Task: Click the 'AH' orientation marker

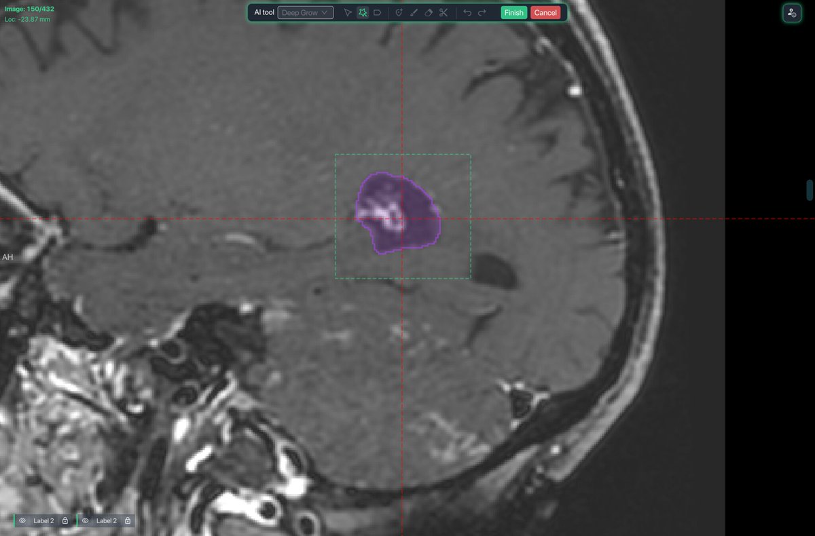Action: [7, 257]
